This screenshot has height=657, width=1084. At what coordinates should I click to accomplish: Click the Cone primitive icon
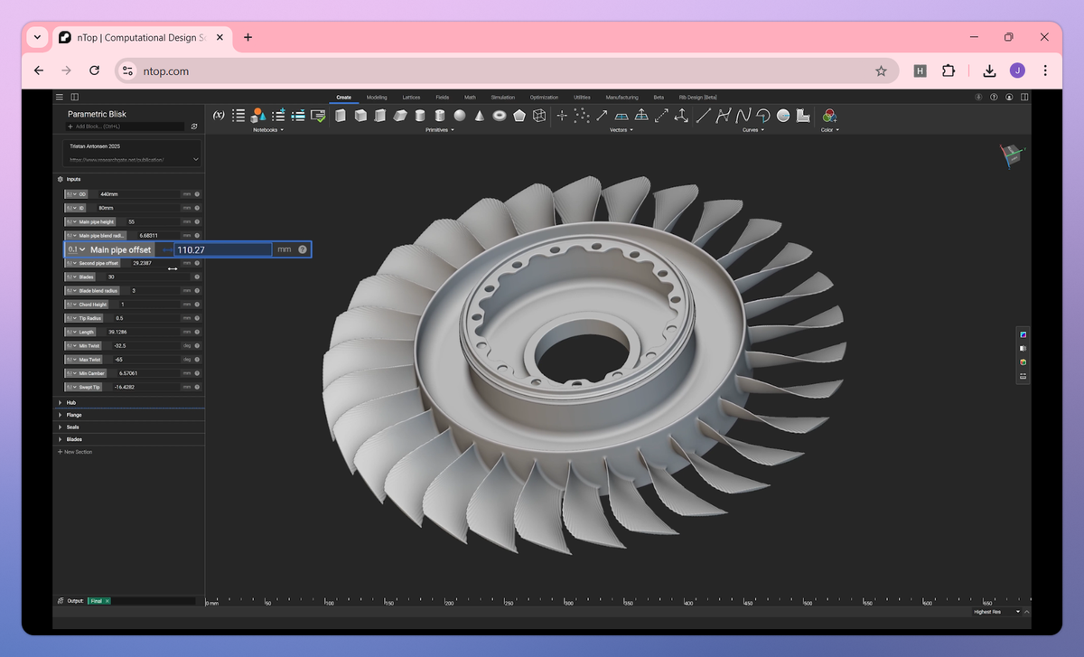click(479, 116)
